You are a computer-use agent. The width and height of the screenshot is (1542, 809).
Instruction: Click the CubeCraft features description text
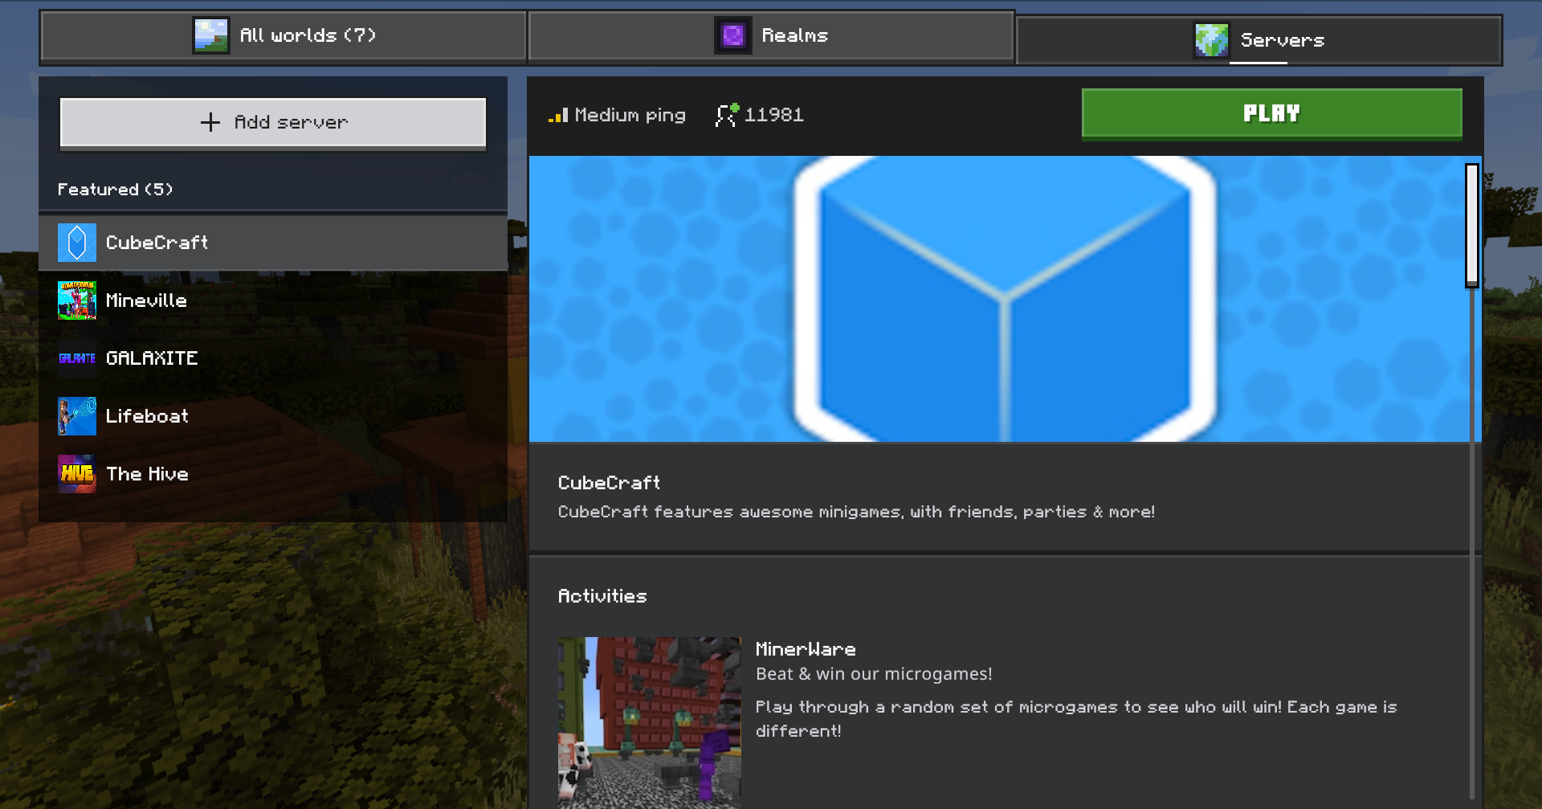click(856, 512)
